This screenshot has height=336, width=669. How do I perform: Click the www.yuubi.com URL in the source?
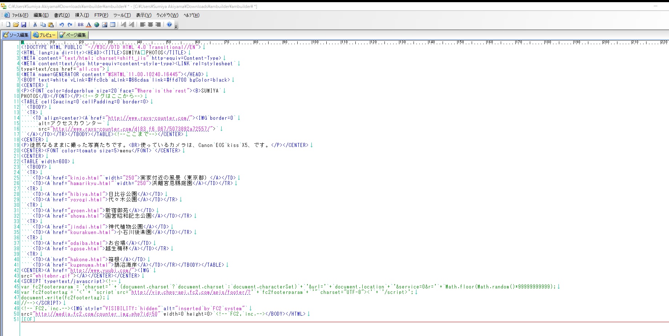tap(101, 270)
